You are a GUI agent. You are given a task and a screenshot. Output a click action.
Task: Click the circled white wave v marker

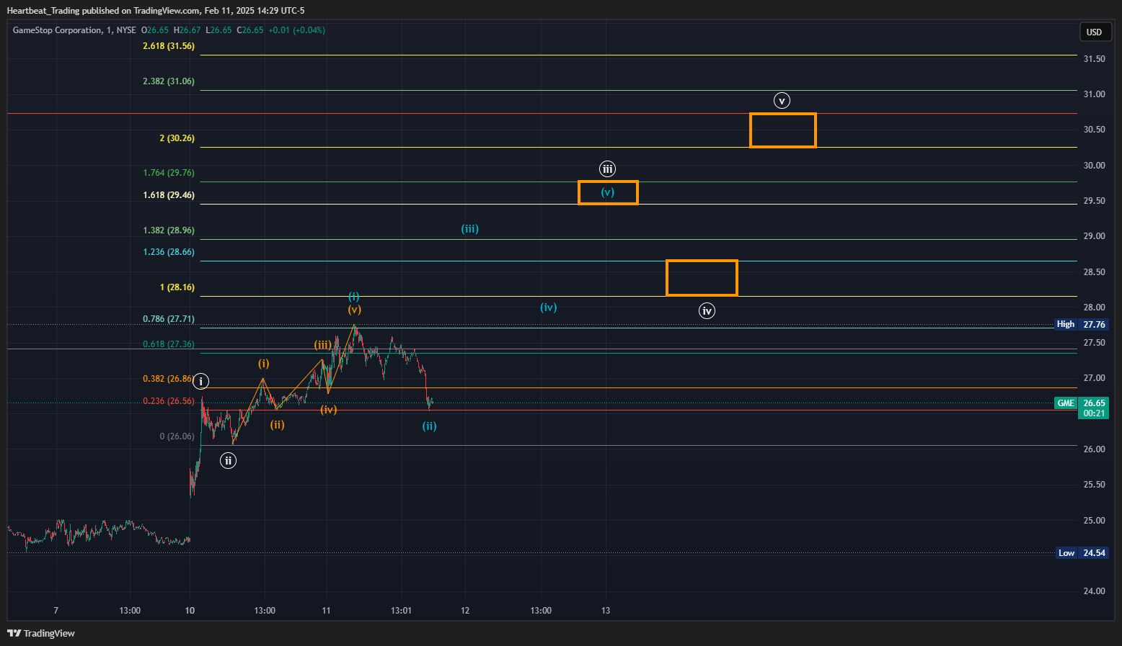click(782, 100)
